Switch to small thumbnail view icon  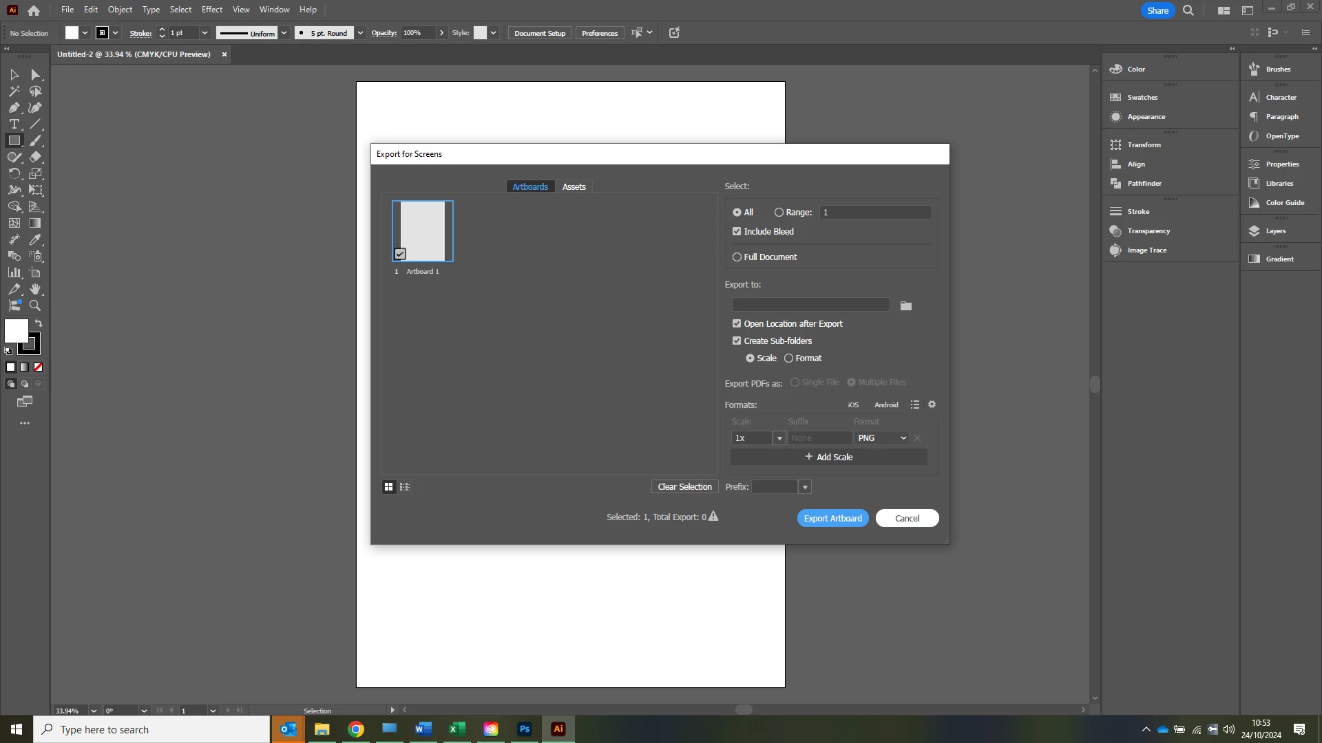click(405, 487)
